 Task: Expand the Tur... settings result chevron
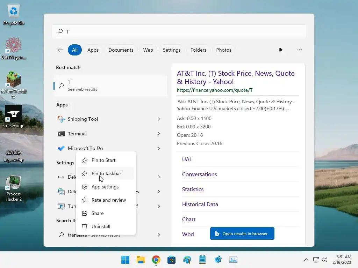click(x=159, y=206)
